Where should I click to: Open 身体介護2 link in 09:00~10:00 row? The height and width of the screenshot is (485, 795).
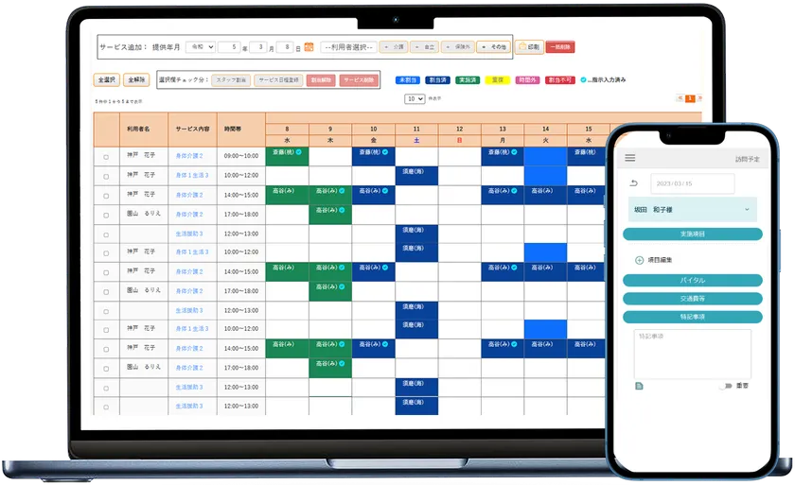189,156
